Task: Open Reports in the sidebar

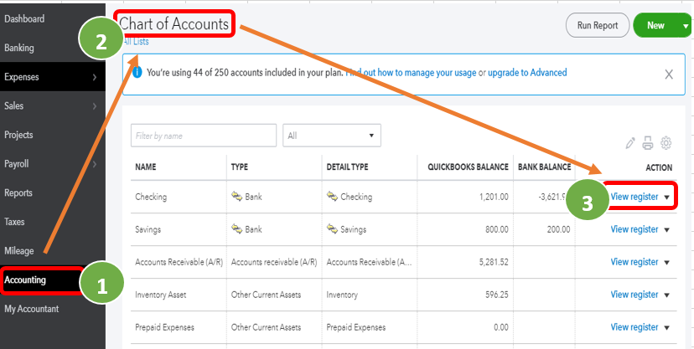Action: [x=18, y=193]
